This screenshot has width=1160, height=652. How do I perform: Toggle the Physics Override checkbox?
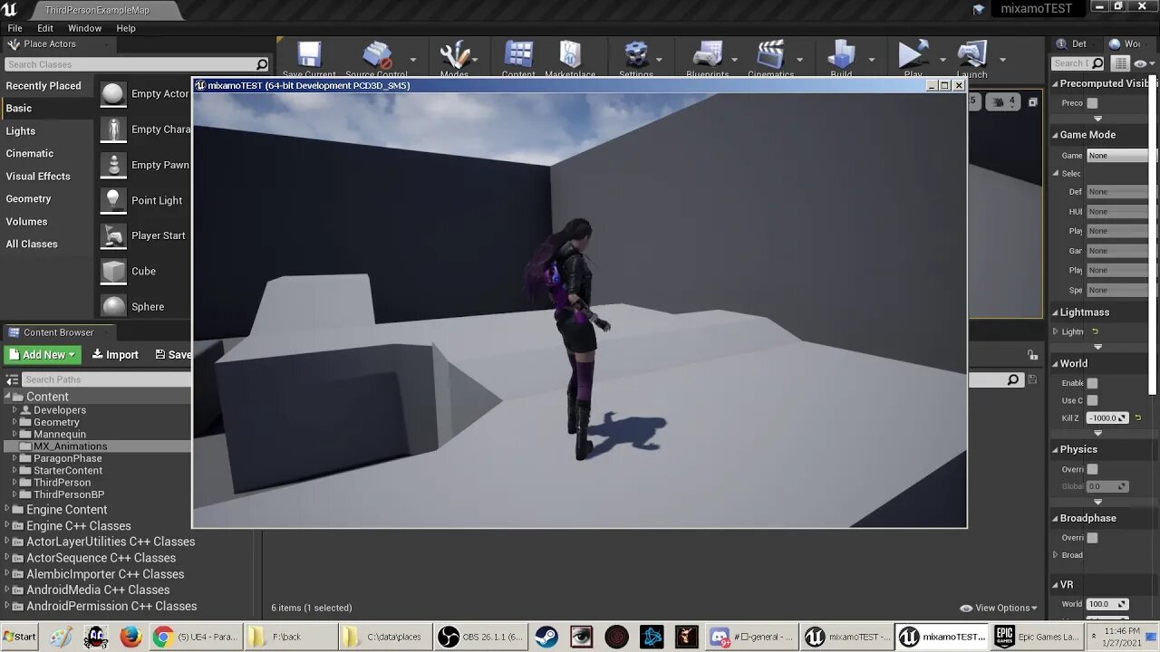click(1092, 469)
